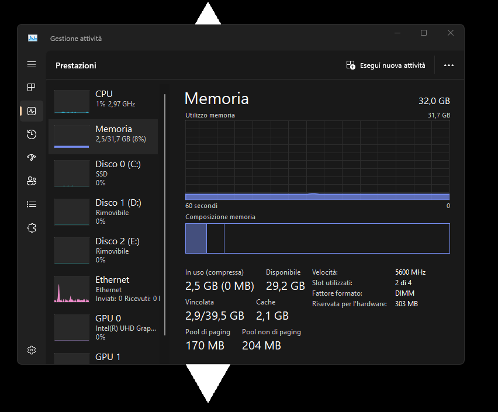Click Esegui nuova attività button

(386, 65)
